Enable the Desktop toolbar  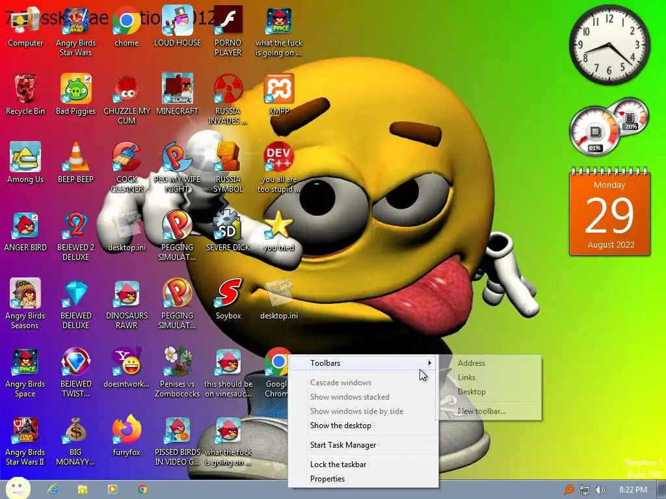click(x=490, y=392)
